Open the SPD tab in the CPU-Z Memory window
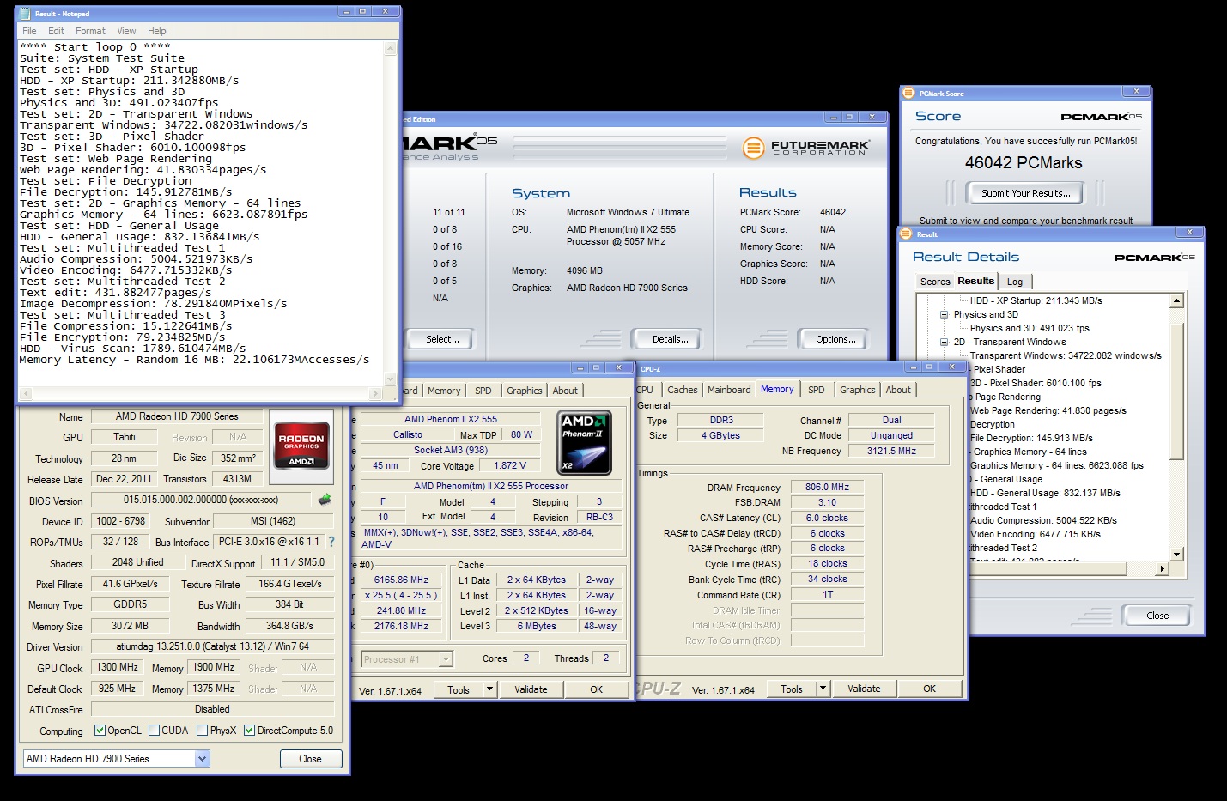Screen dimensions: 1227x801 tap(817, 390)
